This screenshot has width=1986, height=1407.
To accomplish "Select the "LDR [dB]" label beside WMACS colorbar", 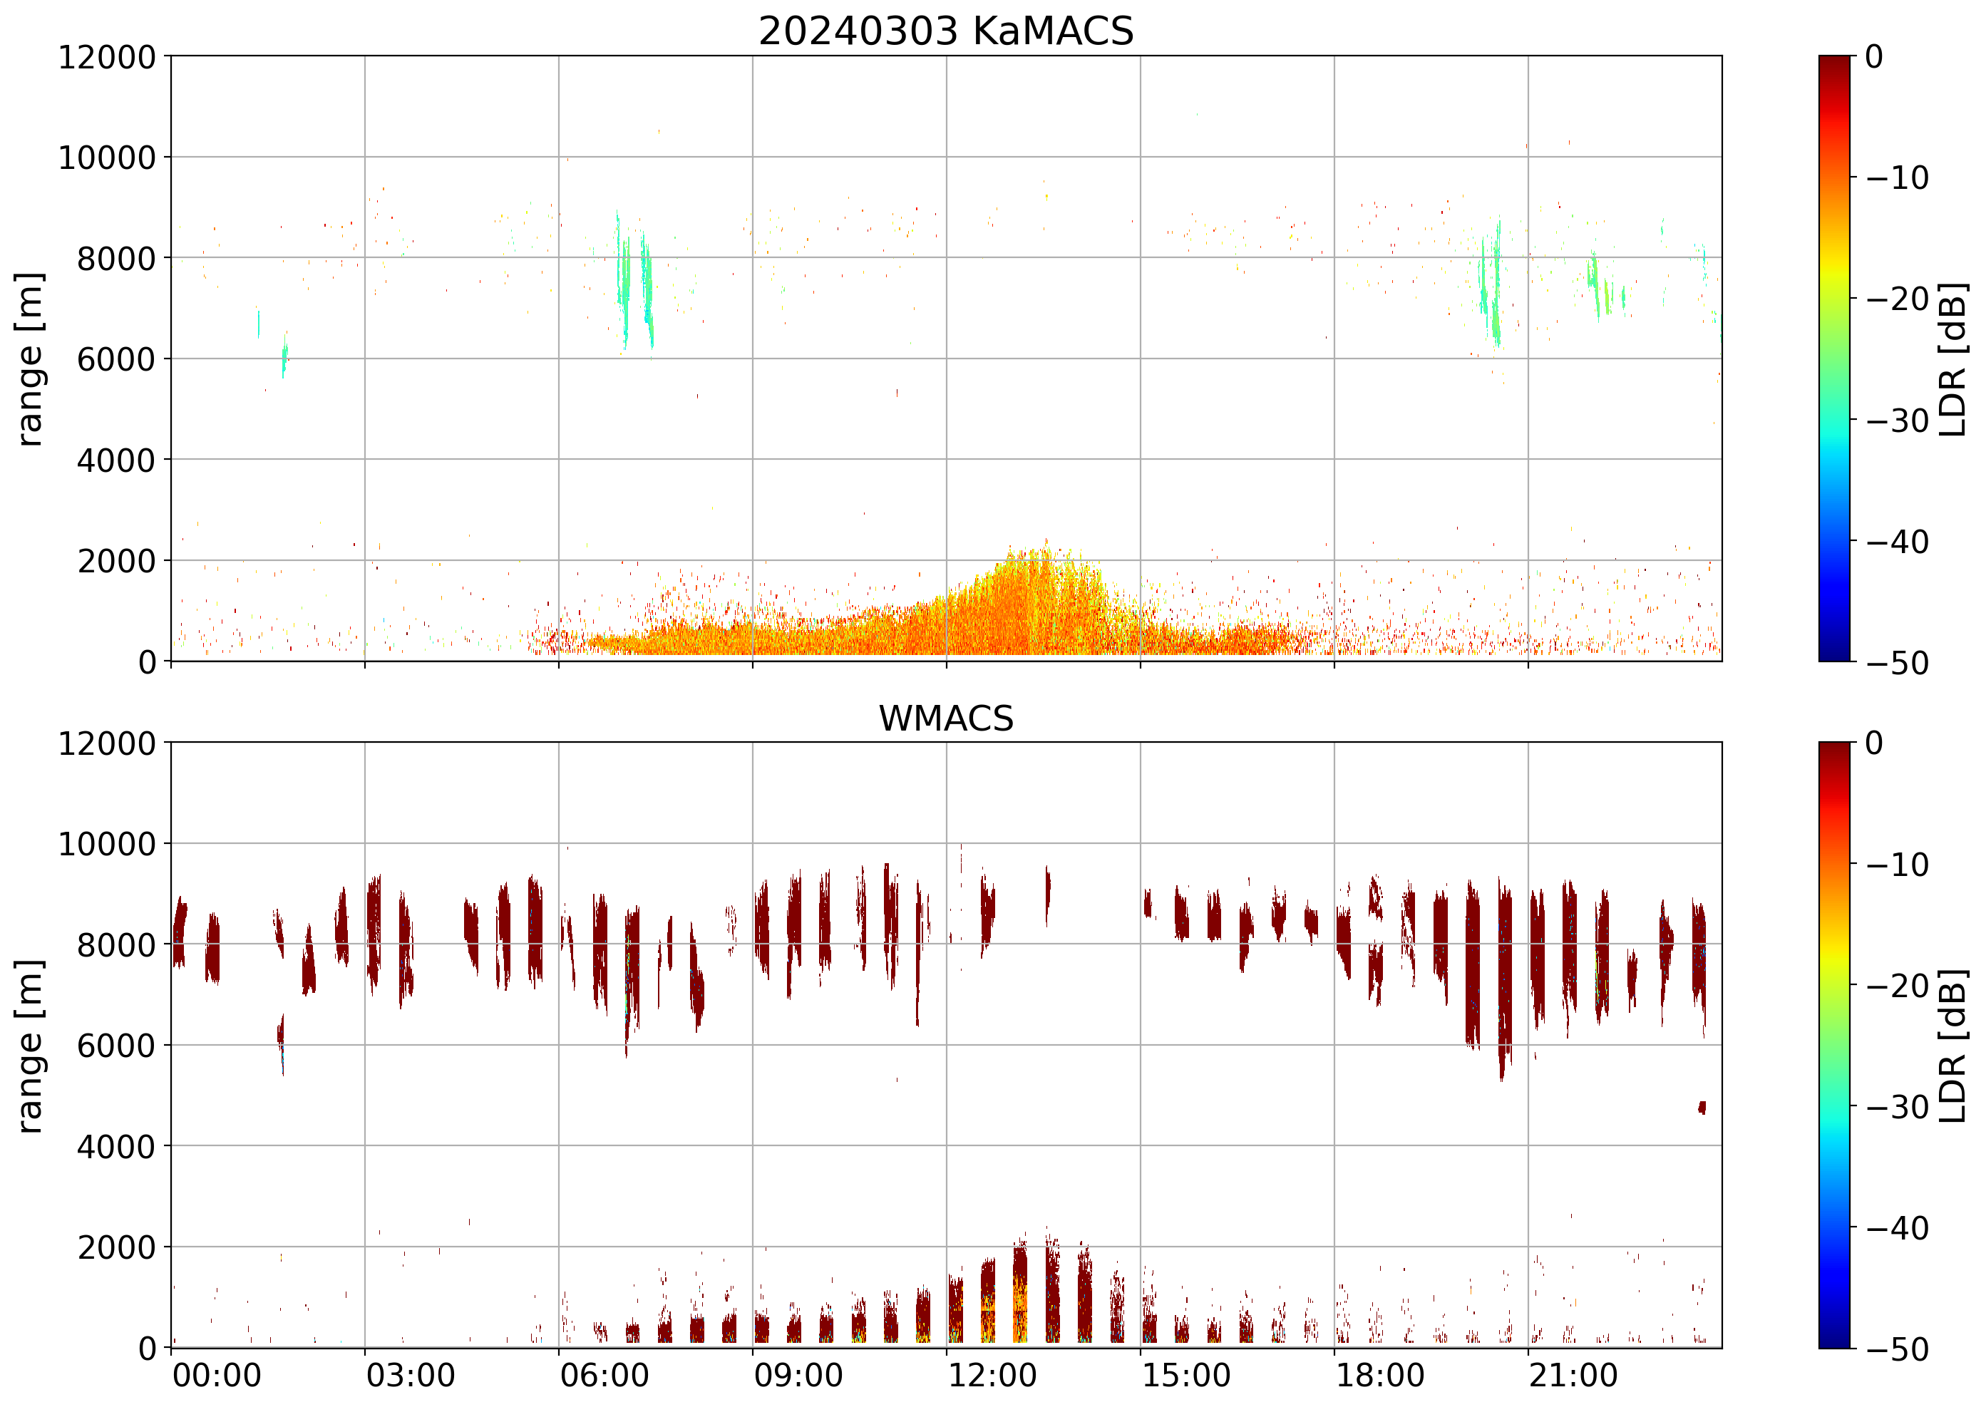I will [1953, 1046].
